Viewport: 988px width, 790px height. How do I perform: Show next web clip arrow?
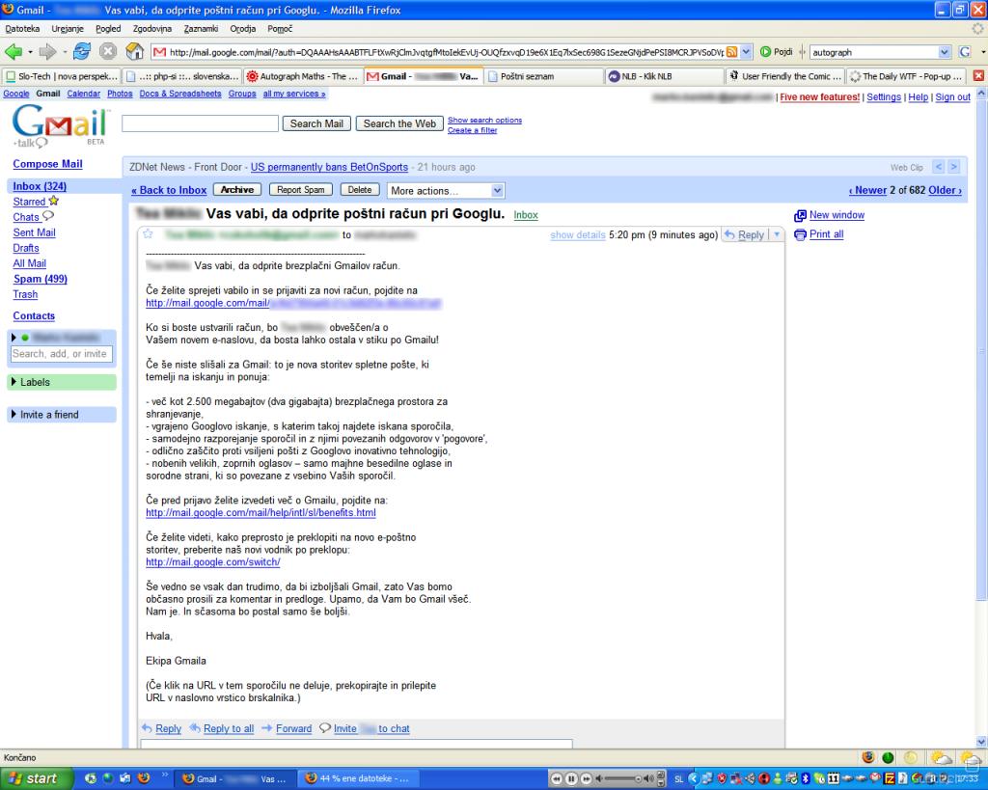point(953,167)
